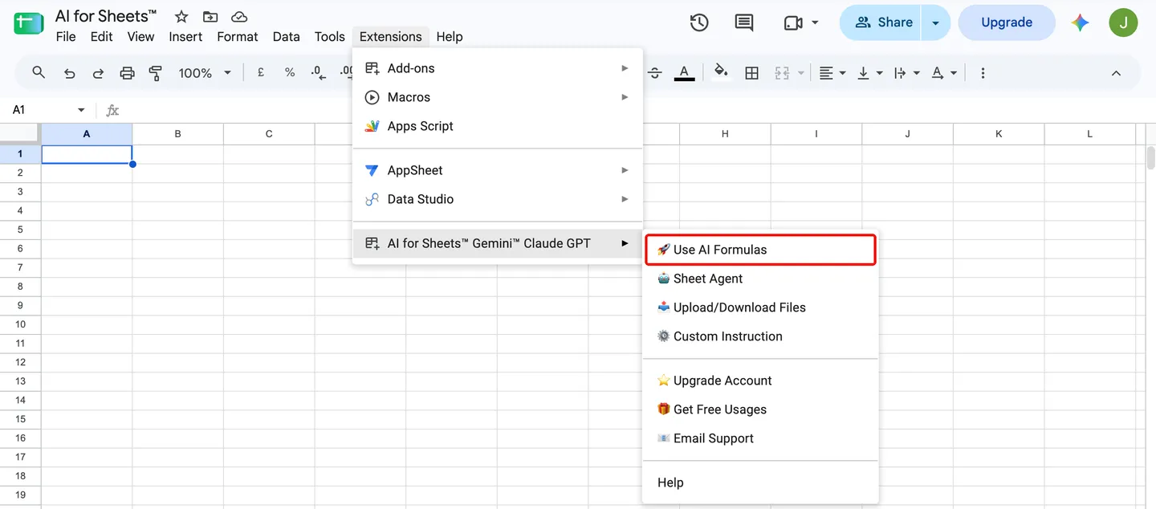Expand the name box A1 dropdown

click(81, 110)
